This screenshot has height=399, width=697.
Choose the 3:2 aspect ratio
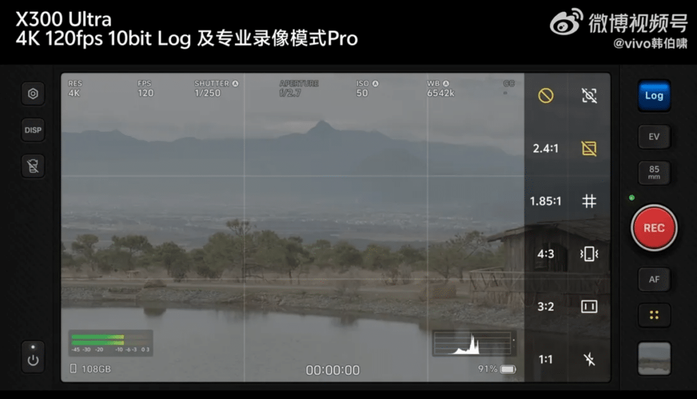tap(545, 307)
